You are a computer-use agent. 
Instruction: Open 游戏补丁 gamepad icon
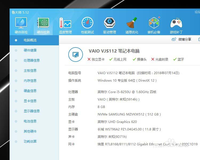click(176, 23)
